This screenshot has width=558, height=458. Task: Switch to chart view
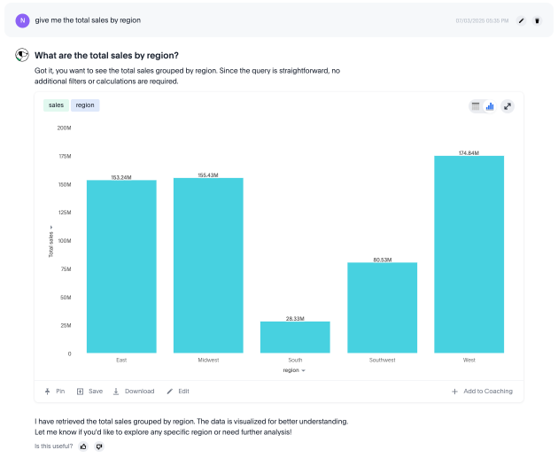coord(490,106)
